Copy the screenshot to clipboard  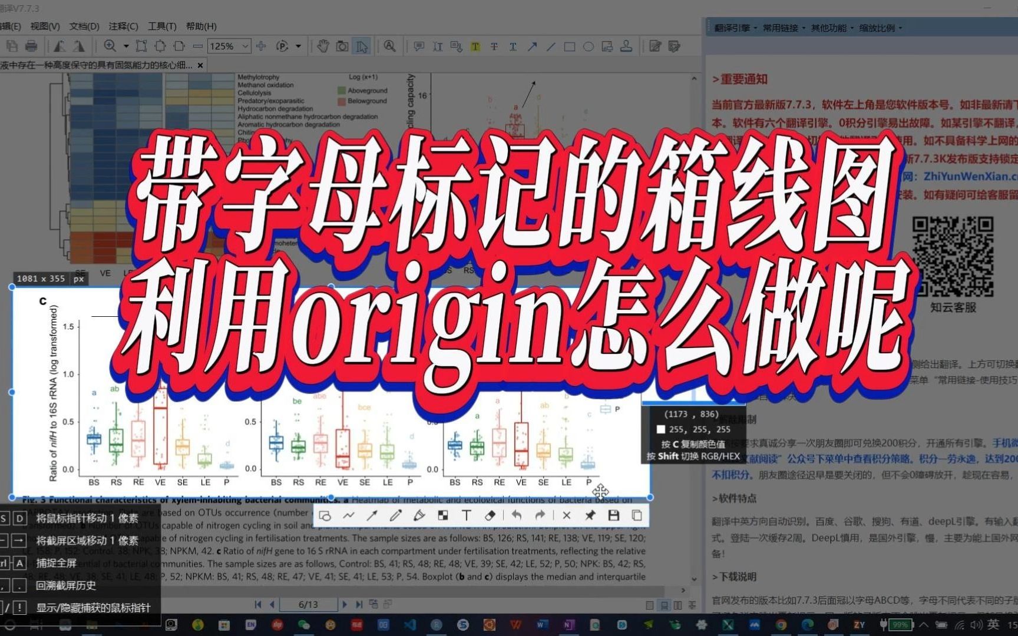coord(637,516)
